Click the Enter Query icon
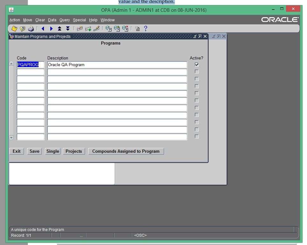This screenshot has height=245, width=307. tap(109, 28)
